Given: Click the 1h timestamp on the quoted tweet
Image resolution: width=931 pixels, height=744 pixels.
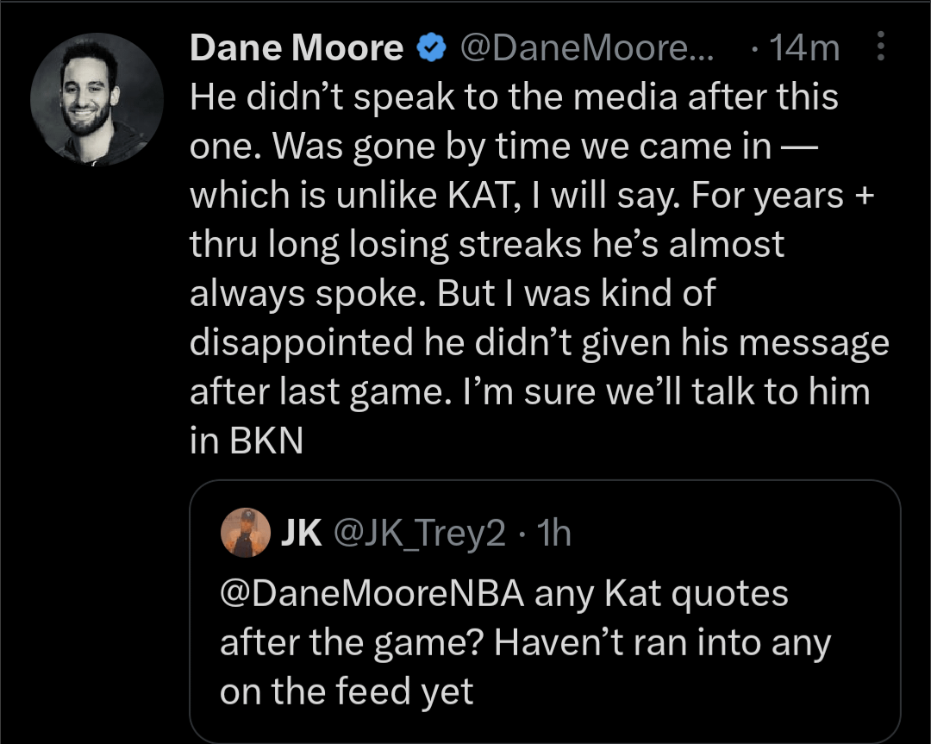Looking at the screenshot, I should [553, 535].
